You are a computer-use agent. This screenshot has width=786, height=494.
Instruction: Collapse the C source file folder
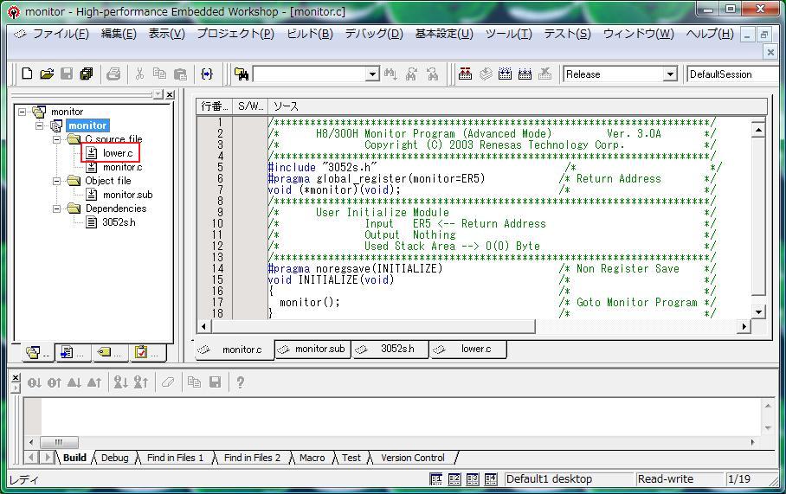point(57,139)
